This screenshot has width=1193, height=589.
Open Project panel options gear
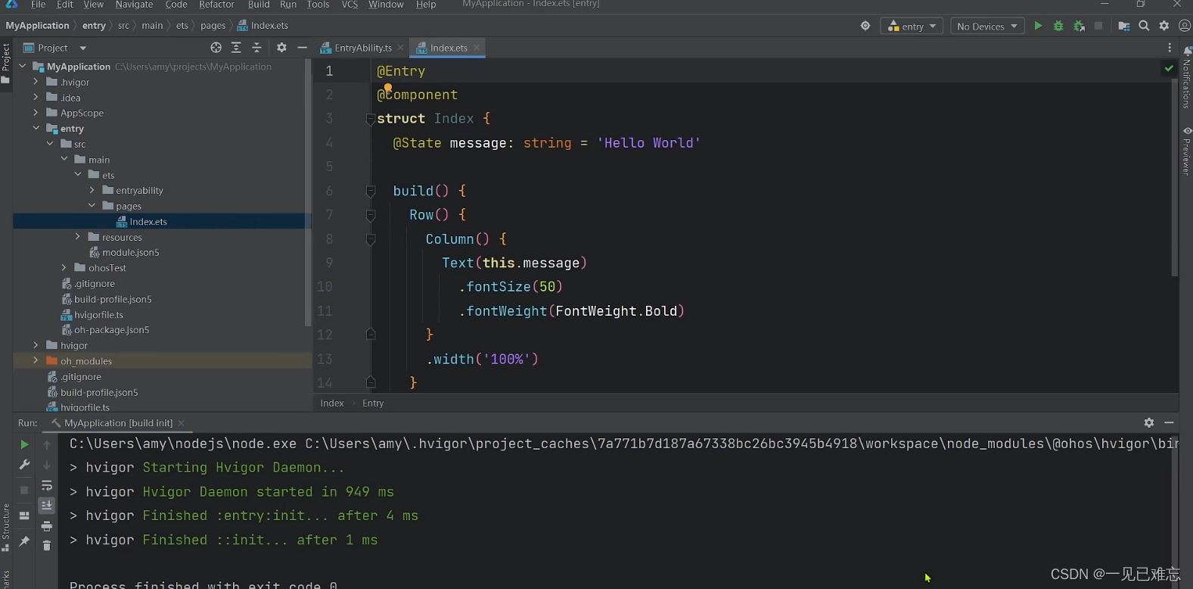(281, 48)
